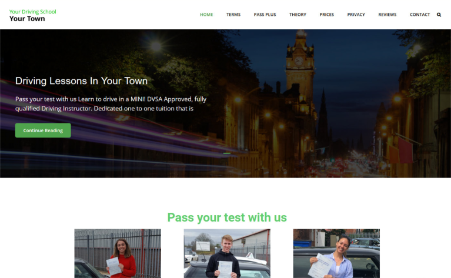Open the Contact page
Viewport: 451px width, 278px height.
420,15
